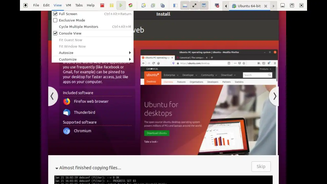This screenshot has width=327, height=184.
Task: Restart the guest with the reset icon
Action: [x=131, y=5]
